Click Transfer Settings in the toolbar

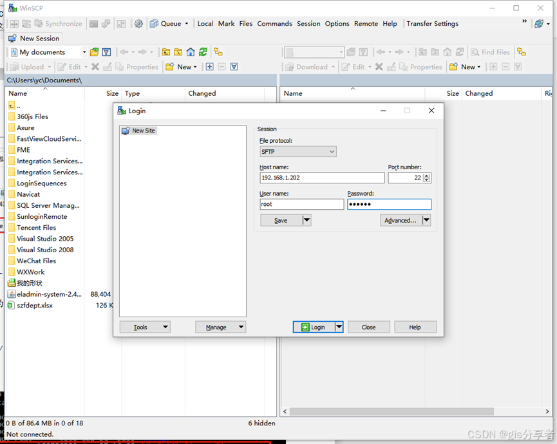tap(432, 24)
